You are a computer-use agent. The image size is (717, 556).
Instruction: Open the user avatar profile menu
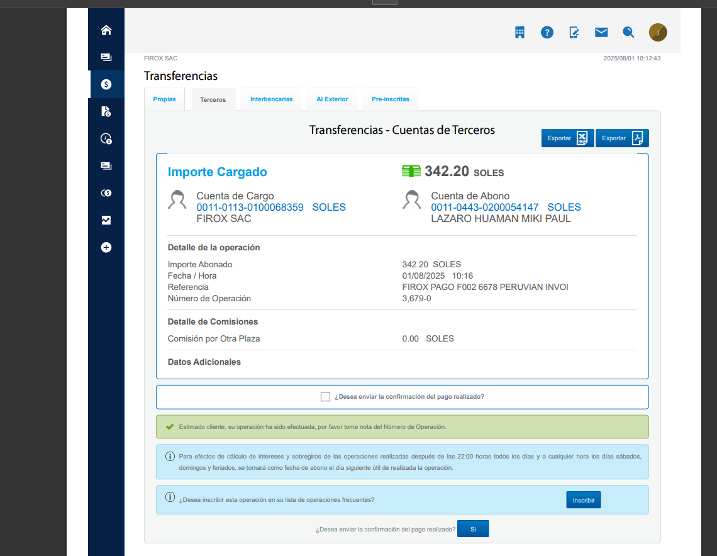coord(658,33)
